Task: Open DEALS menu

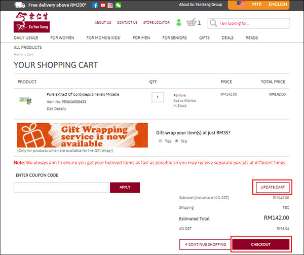Action: [227, 38]
